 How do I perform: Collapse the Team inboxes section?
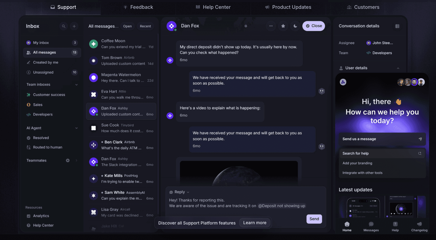coord(76,84)
